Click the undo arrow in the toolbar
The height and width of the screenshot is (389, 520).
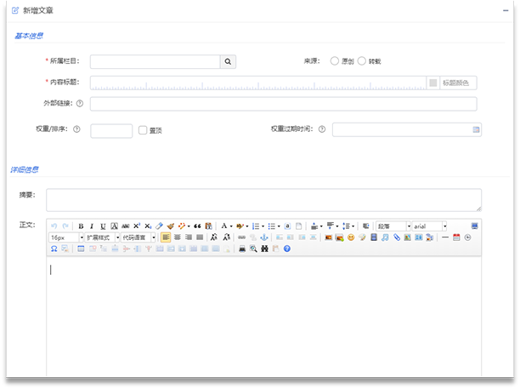tap(54, 226)
